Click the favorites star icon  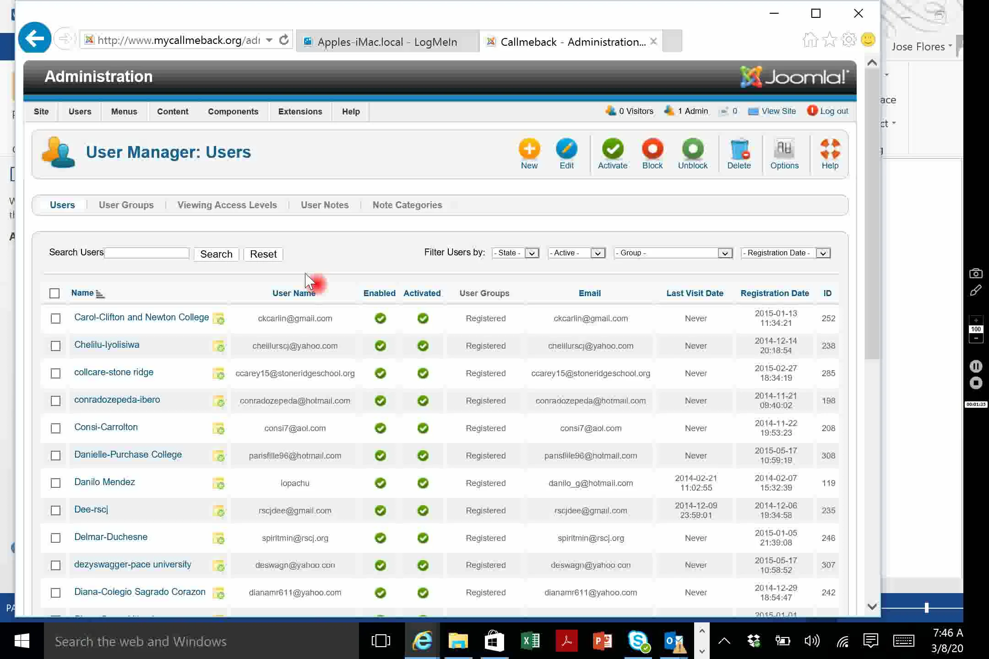click(829, 40)
